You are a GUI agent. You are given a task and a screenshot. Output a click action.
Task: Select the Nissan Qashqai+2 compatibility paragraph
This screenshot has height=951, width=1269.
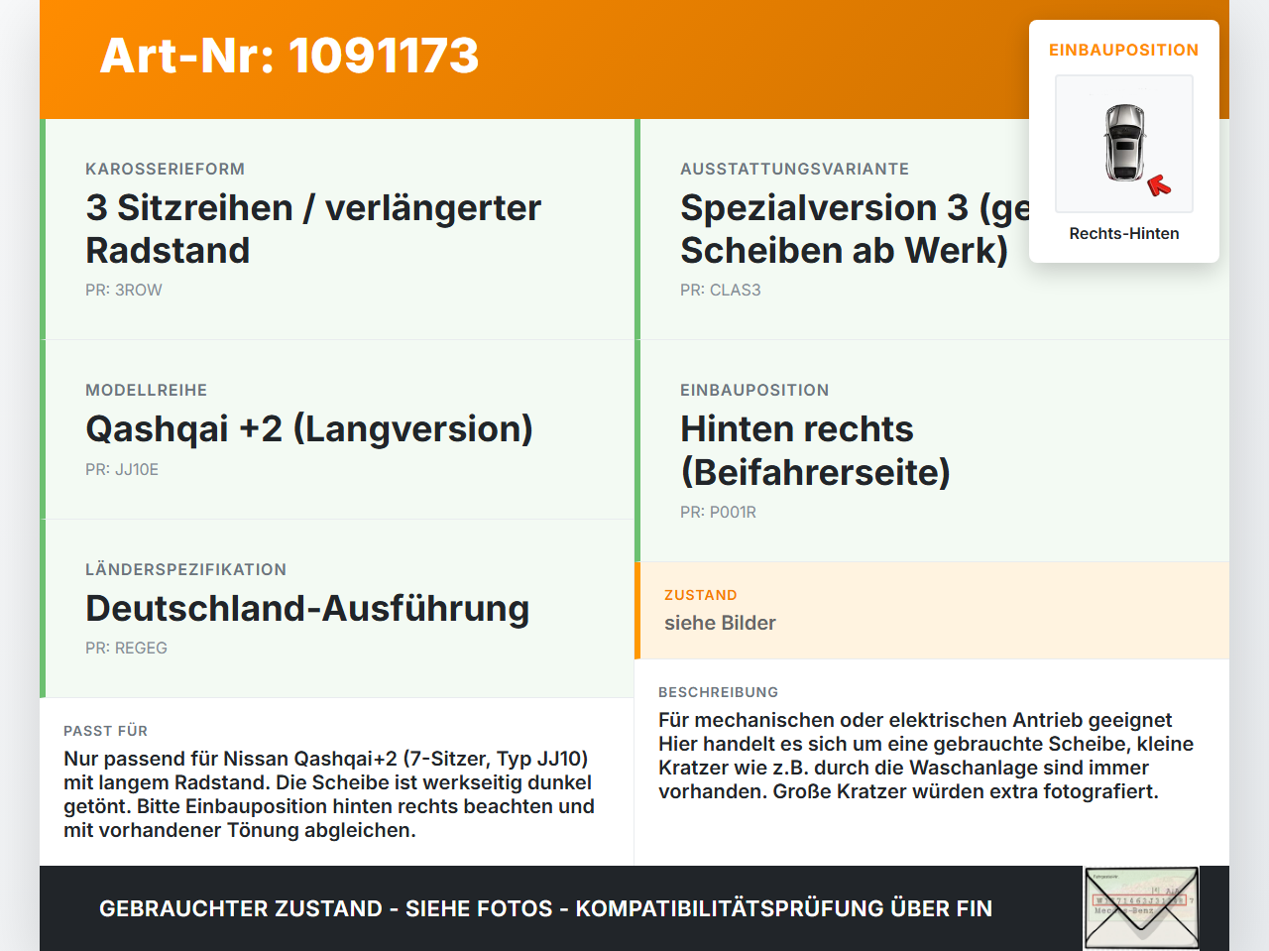tap(329, 794)
